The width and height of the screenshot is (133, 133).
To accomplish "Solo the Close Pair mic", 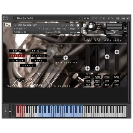I will point(97,85).
